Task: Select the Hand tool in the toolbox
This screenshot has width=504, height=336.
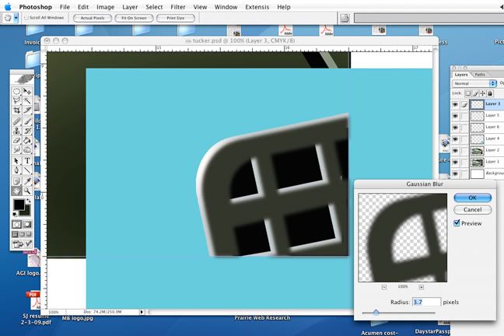Action: 16,191
